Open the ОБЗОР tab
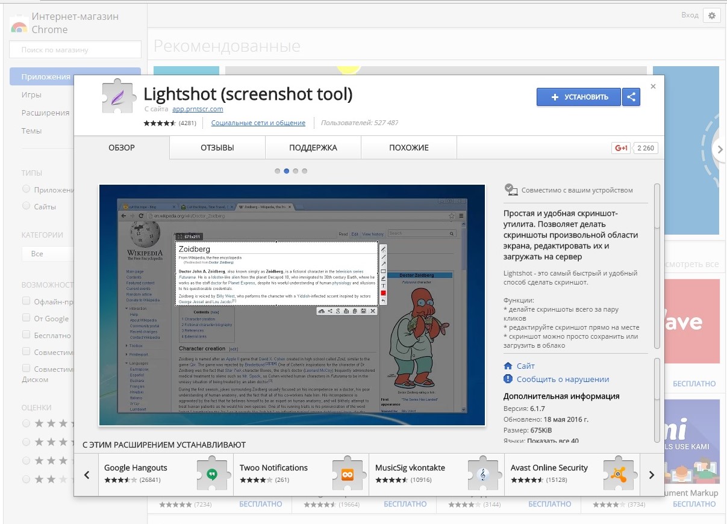Image resolution: width=727 pixels, height=524 pixels. (x=122, y=148)
